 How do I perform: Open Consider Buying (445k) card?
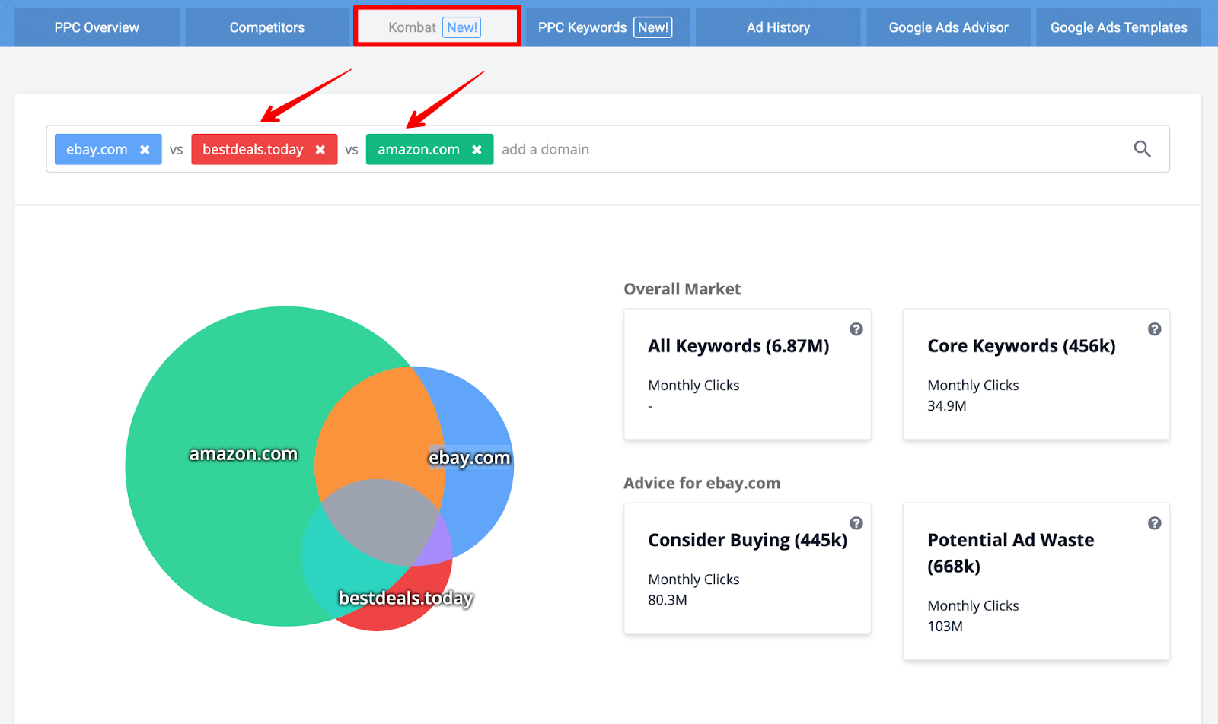tap(748, 568)
